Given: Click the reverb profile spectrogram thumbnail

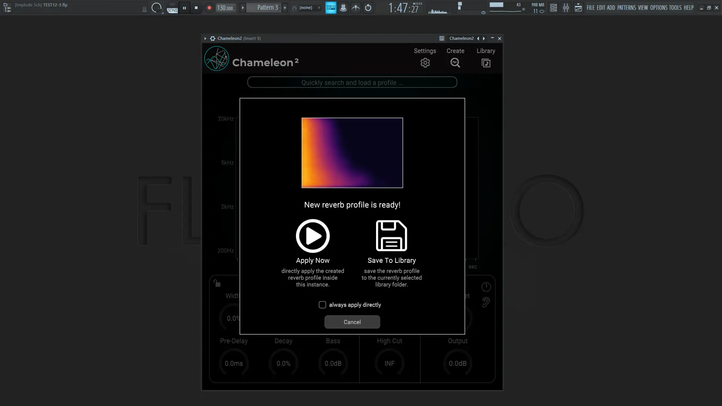Looking at the screenshot, I should tap(352, 153).
